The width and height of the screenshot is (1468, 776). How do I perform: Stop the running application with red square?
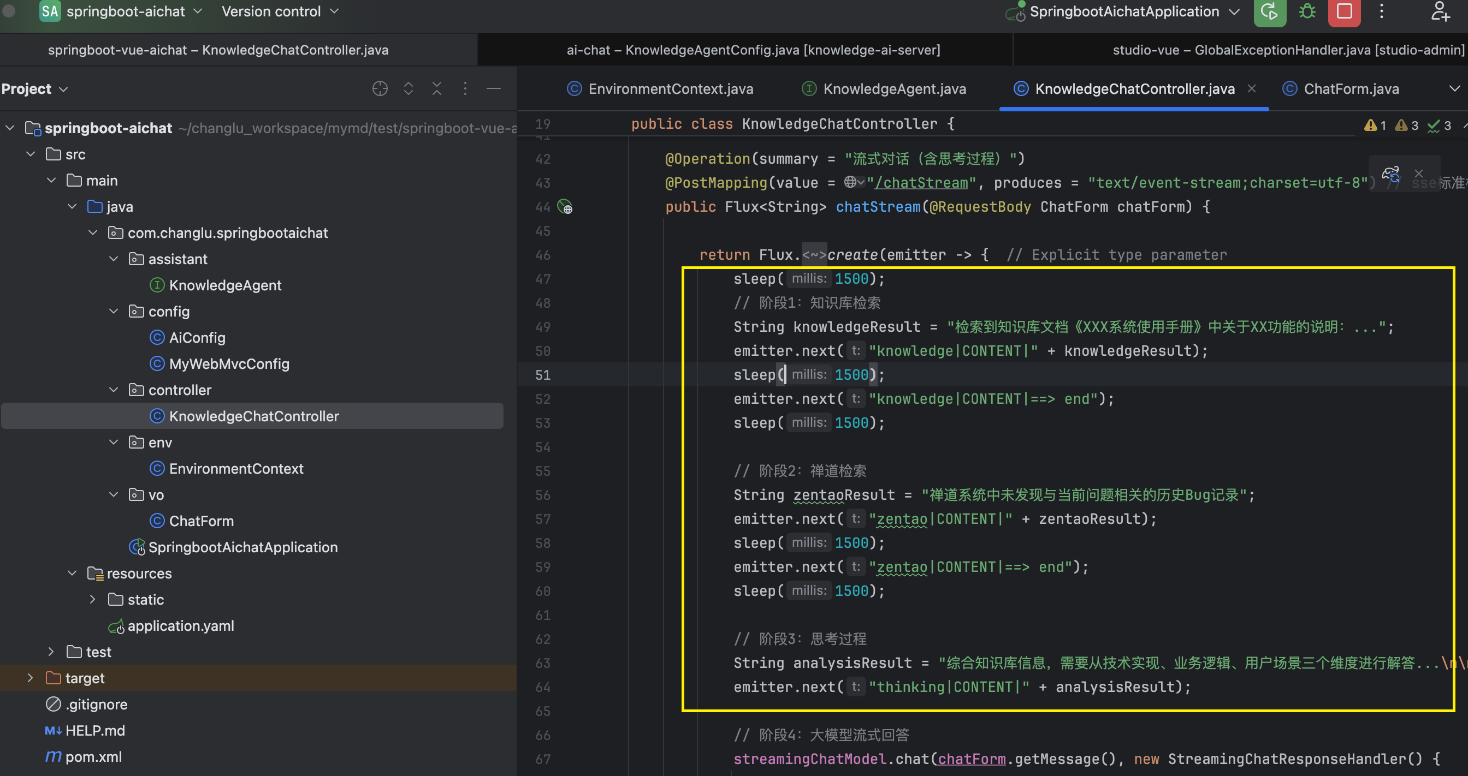click(1345, 12)
